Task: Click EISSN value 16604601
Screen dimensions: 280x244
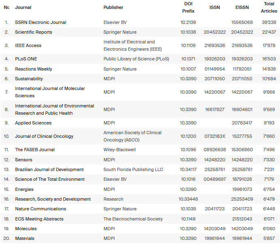Action: (242, 109)
